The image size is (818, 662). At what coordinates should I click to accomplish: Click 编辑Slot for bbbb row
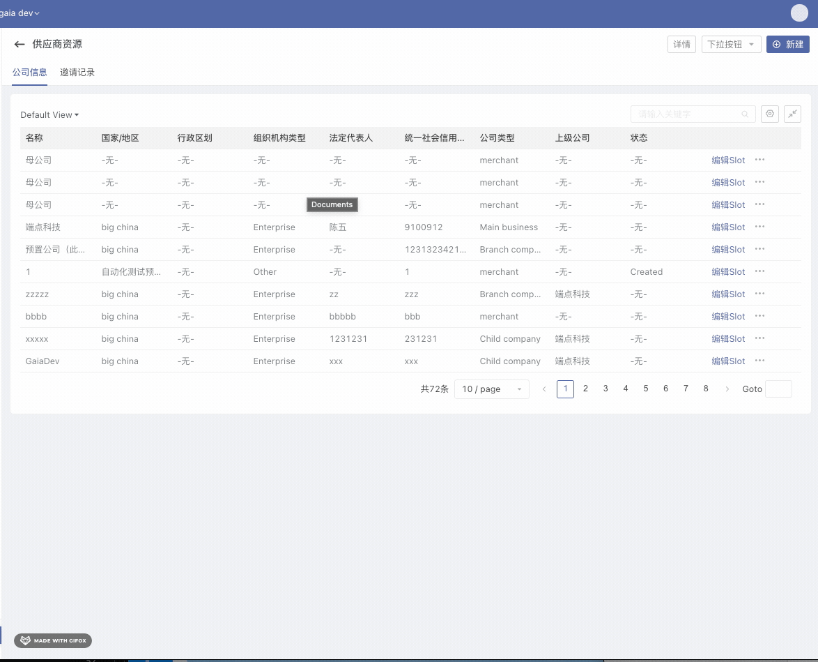tap(728, 317)
